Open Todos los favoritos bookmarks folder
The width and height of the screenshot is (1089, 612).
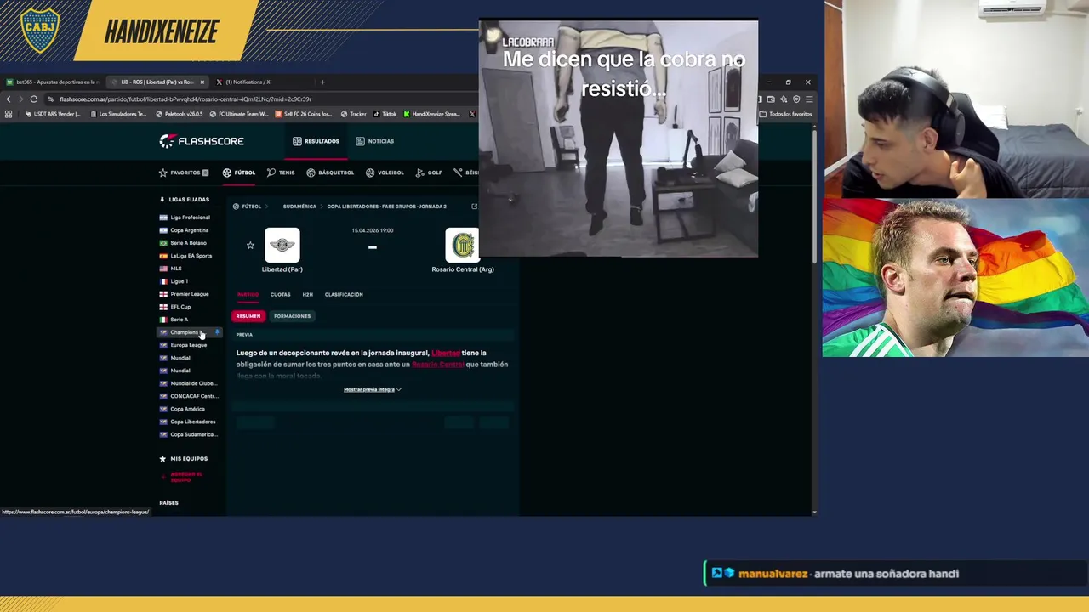[785, 114]
